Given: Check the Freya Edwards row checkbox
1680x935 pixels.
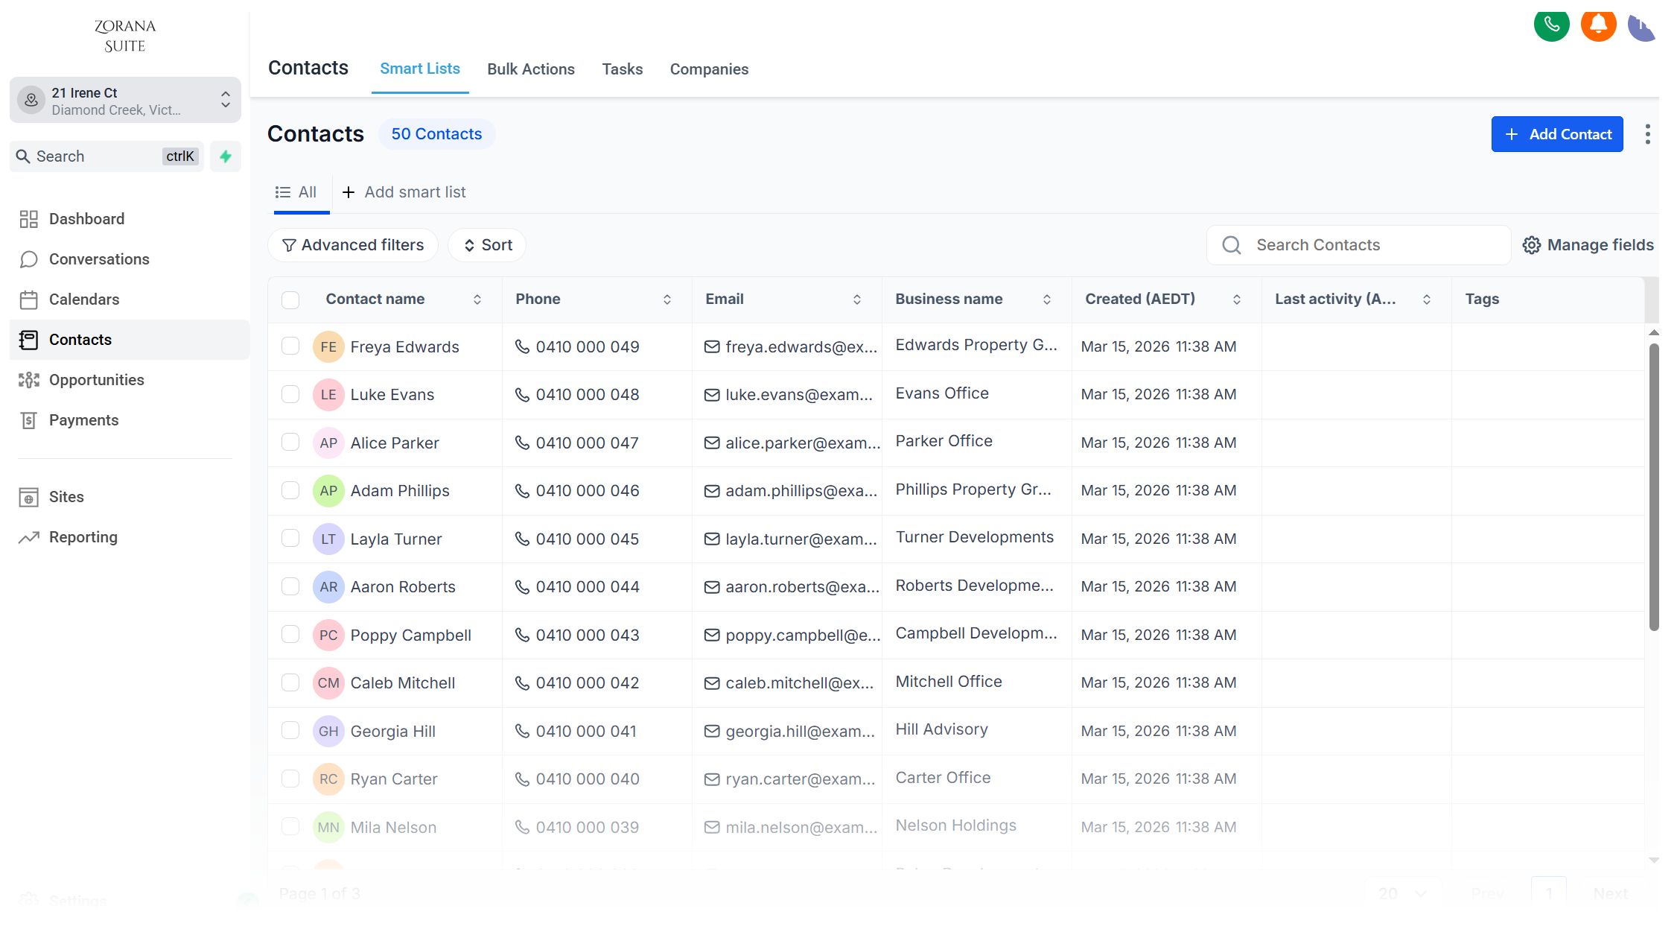Looking at the screenshot, I should tap(290, 346).
